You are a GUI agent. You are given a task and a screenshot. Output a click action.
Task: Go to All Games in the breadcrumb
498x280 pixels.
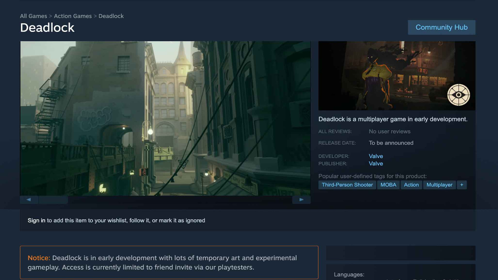33,16
